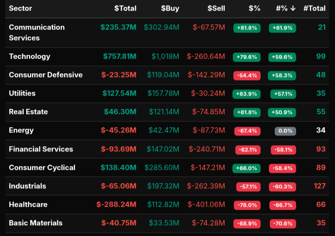Sort by the #% column header
335x236 pixels.
tap(285, 8)
